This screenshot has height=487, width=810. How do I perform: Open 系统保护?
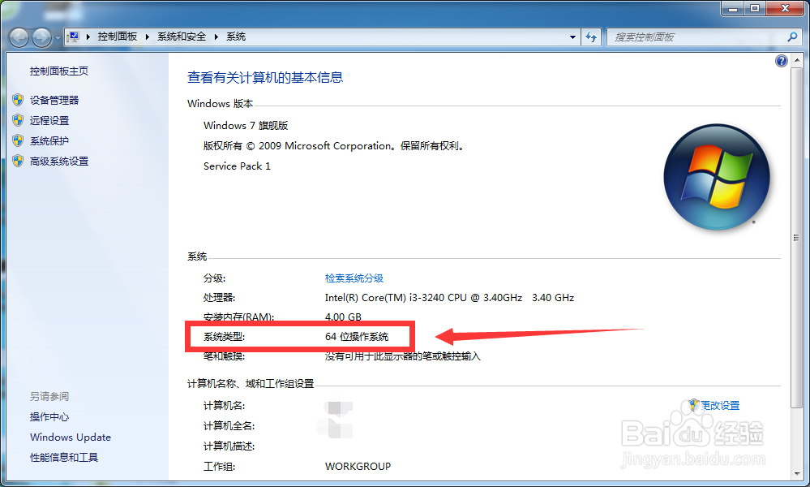pos(49,141)
